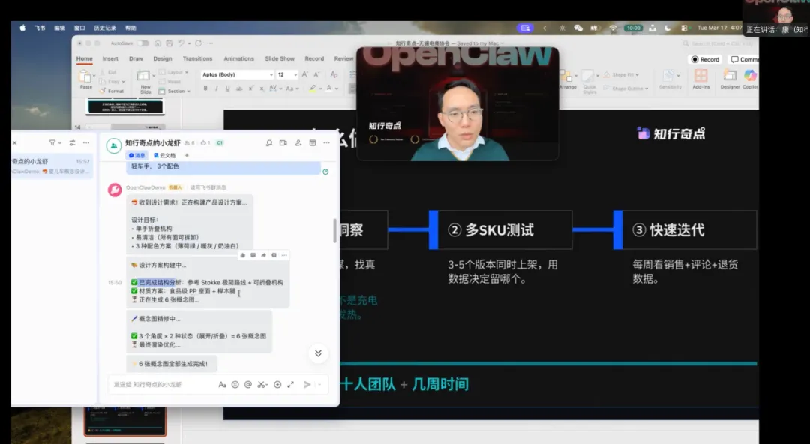This screenshot has height=444, width=810.
Task: Start a video call in Feishu chat
Action: pyautogui.click(x=283, y=143)
